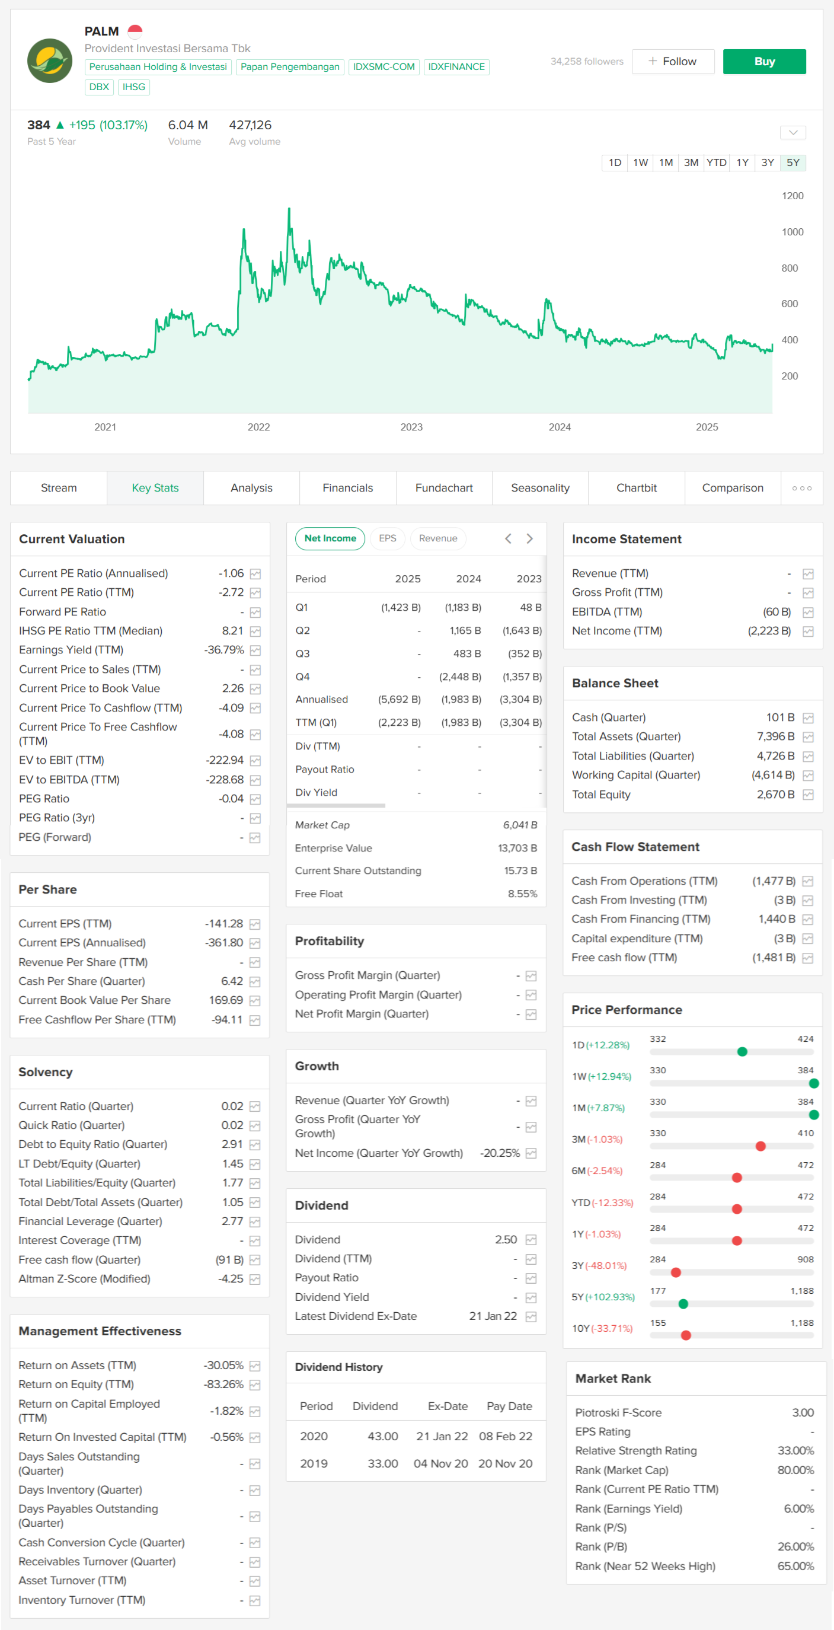Image resolution: width=834 pixels, height=1630 pixels.
Task: Go to previous metric with left chevron
Action: 508,538
